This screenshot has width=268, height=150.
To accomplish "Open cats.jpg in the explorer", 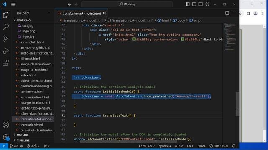I will (28, 26).
